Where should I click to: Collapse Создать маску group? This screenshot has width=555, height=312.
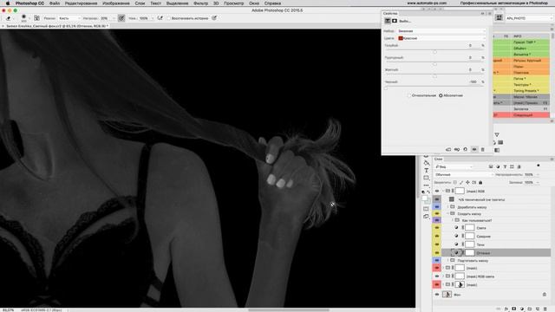click(x=447, y=214)
